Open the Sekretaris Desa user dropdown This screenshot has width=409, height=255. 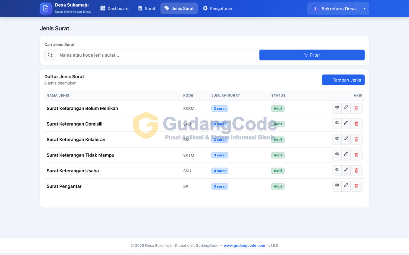coord(338,9)
